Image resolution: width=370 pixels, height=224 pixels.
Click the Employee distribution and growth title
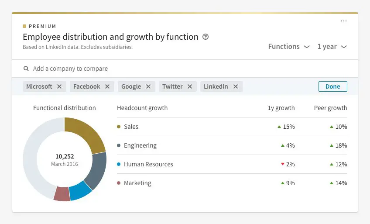click(110, 37)
